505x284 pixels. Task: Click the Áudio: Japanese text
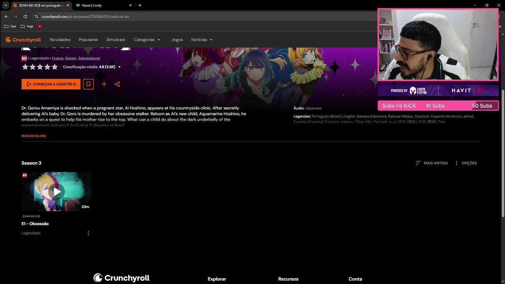coord(307,108)
